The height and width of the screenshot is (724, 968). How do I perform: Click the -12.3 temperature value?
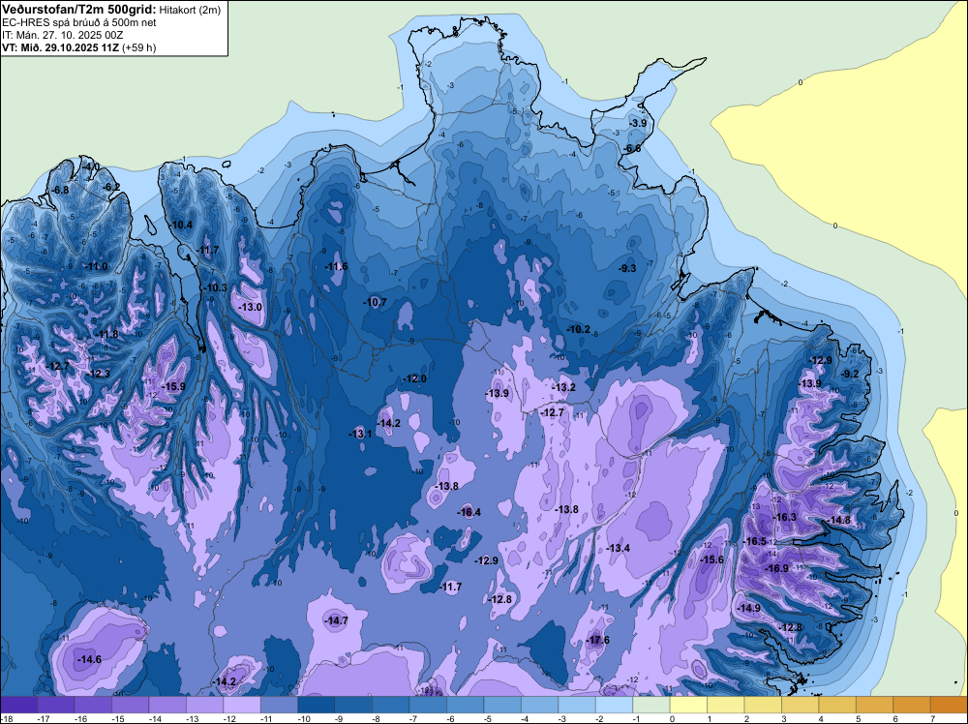(98, 374)
